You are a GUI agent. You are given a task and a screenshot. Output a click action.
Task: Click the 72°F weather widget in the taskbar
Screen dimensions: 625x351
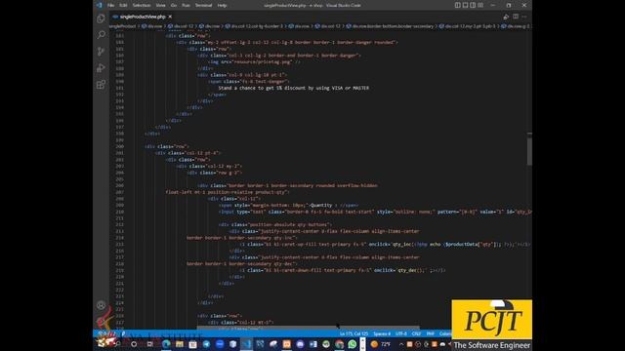click(381, 344)
